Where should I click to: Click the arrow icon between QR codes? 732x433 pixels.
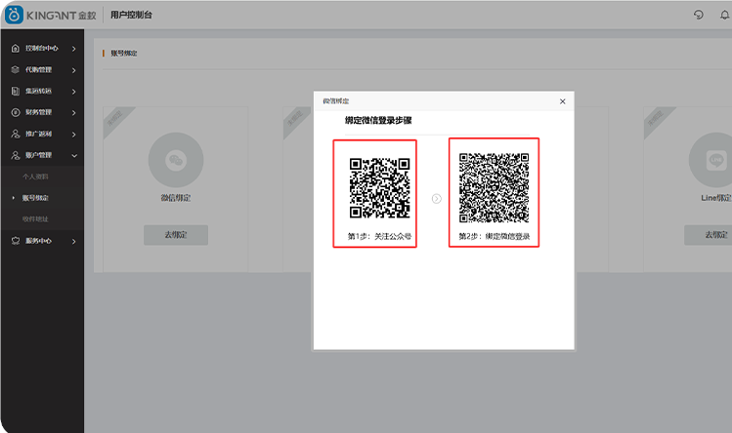tap(436, 198)
